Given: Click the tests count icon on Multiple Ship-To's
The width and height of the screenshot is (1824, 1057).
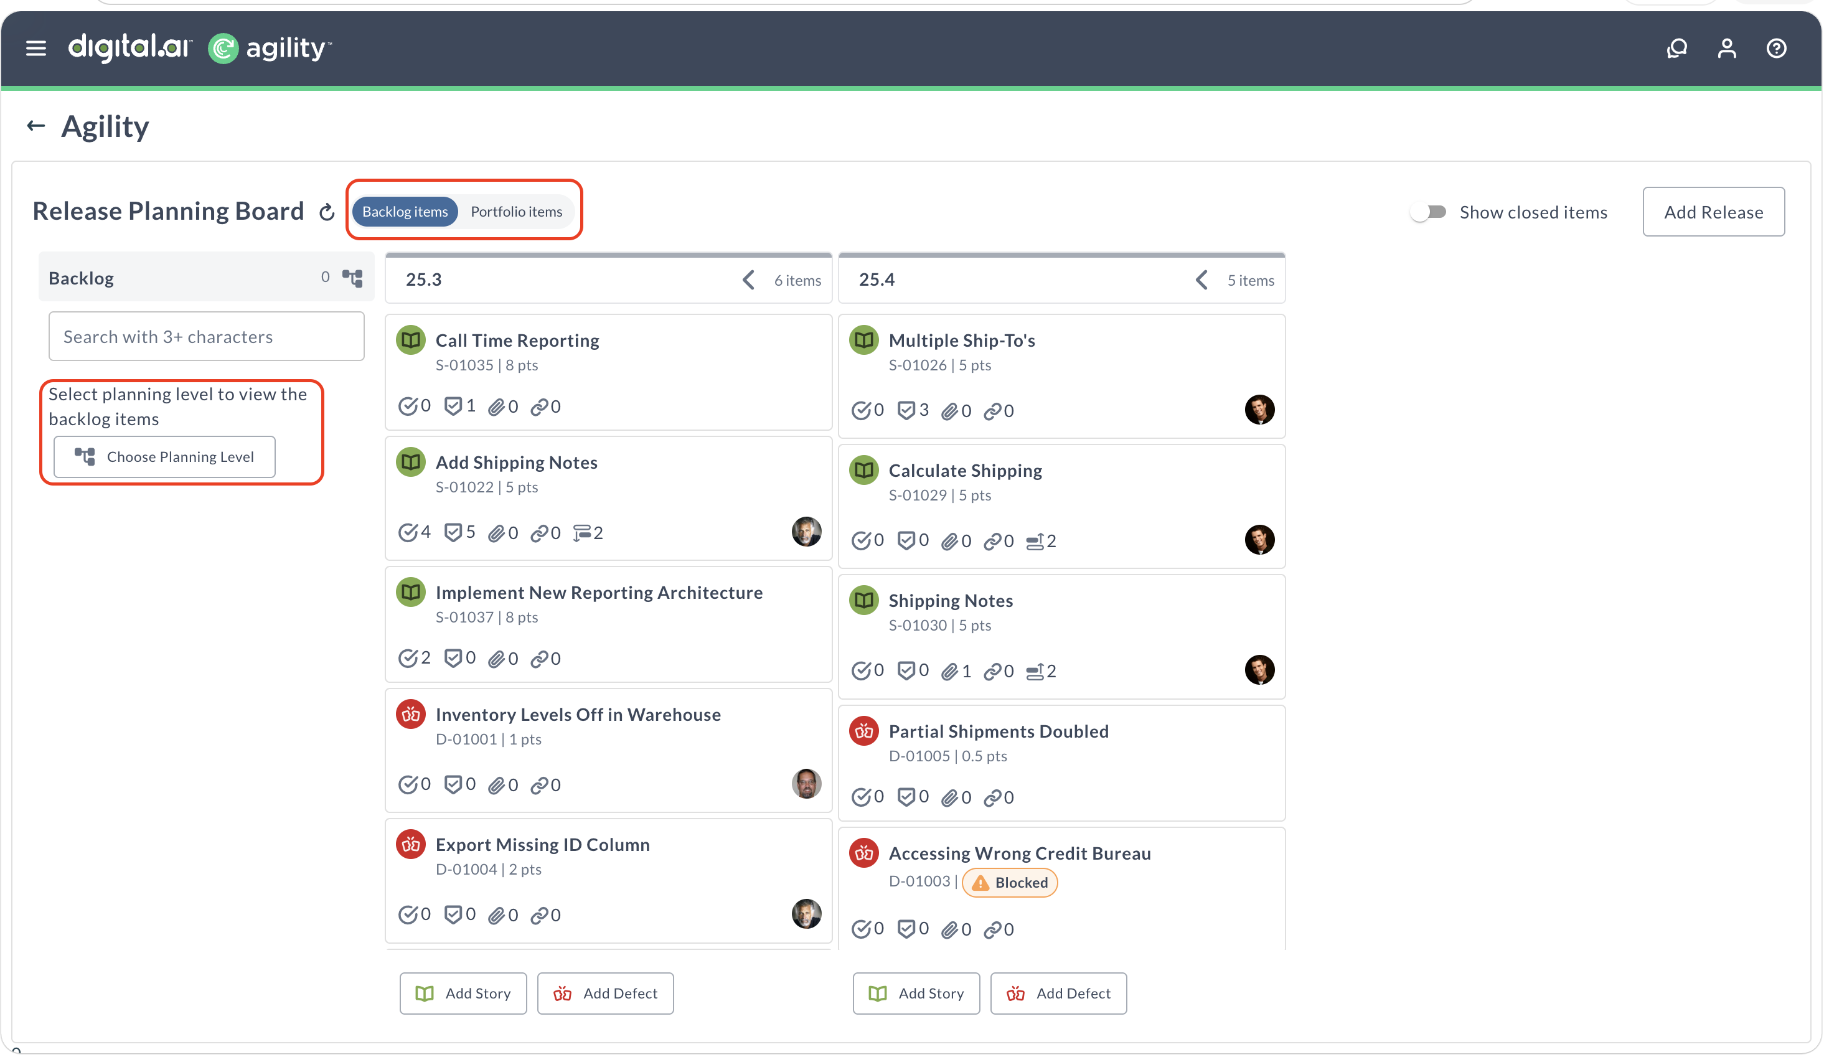Looking at the screenshot, I should click(906, 410).
